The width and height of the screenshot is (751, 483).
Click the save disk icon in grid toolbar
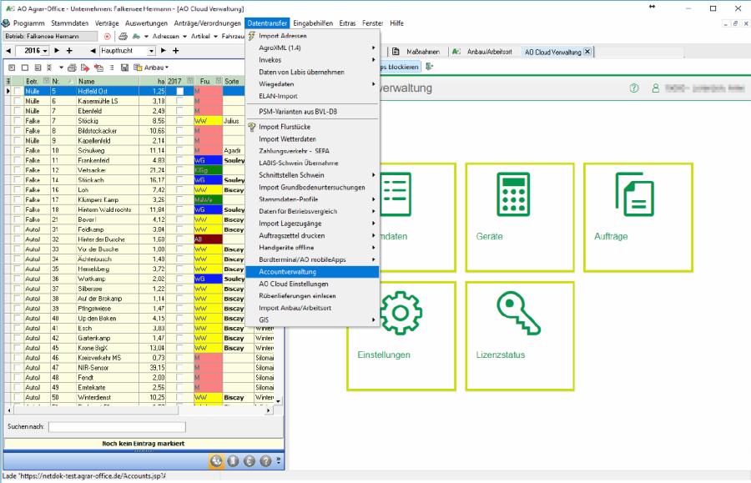(124, 67)
